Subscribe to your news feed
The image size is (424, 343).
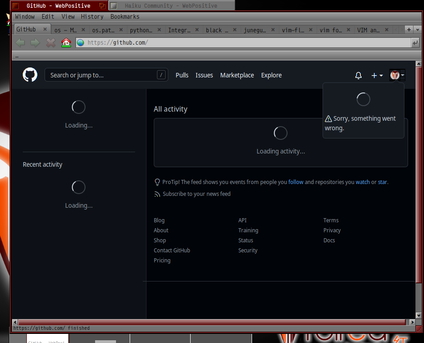[197, 194]
